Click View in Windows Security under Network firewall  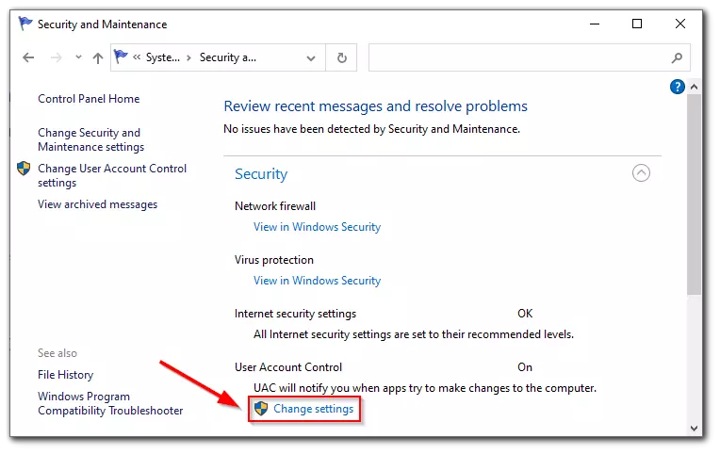[x=318, y=227]
